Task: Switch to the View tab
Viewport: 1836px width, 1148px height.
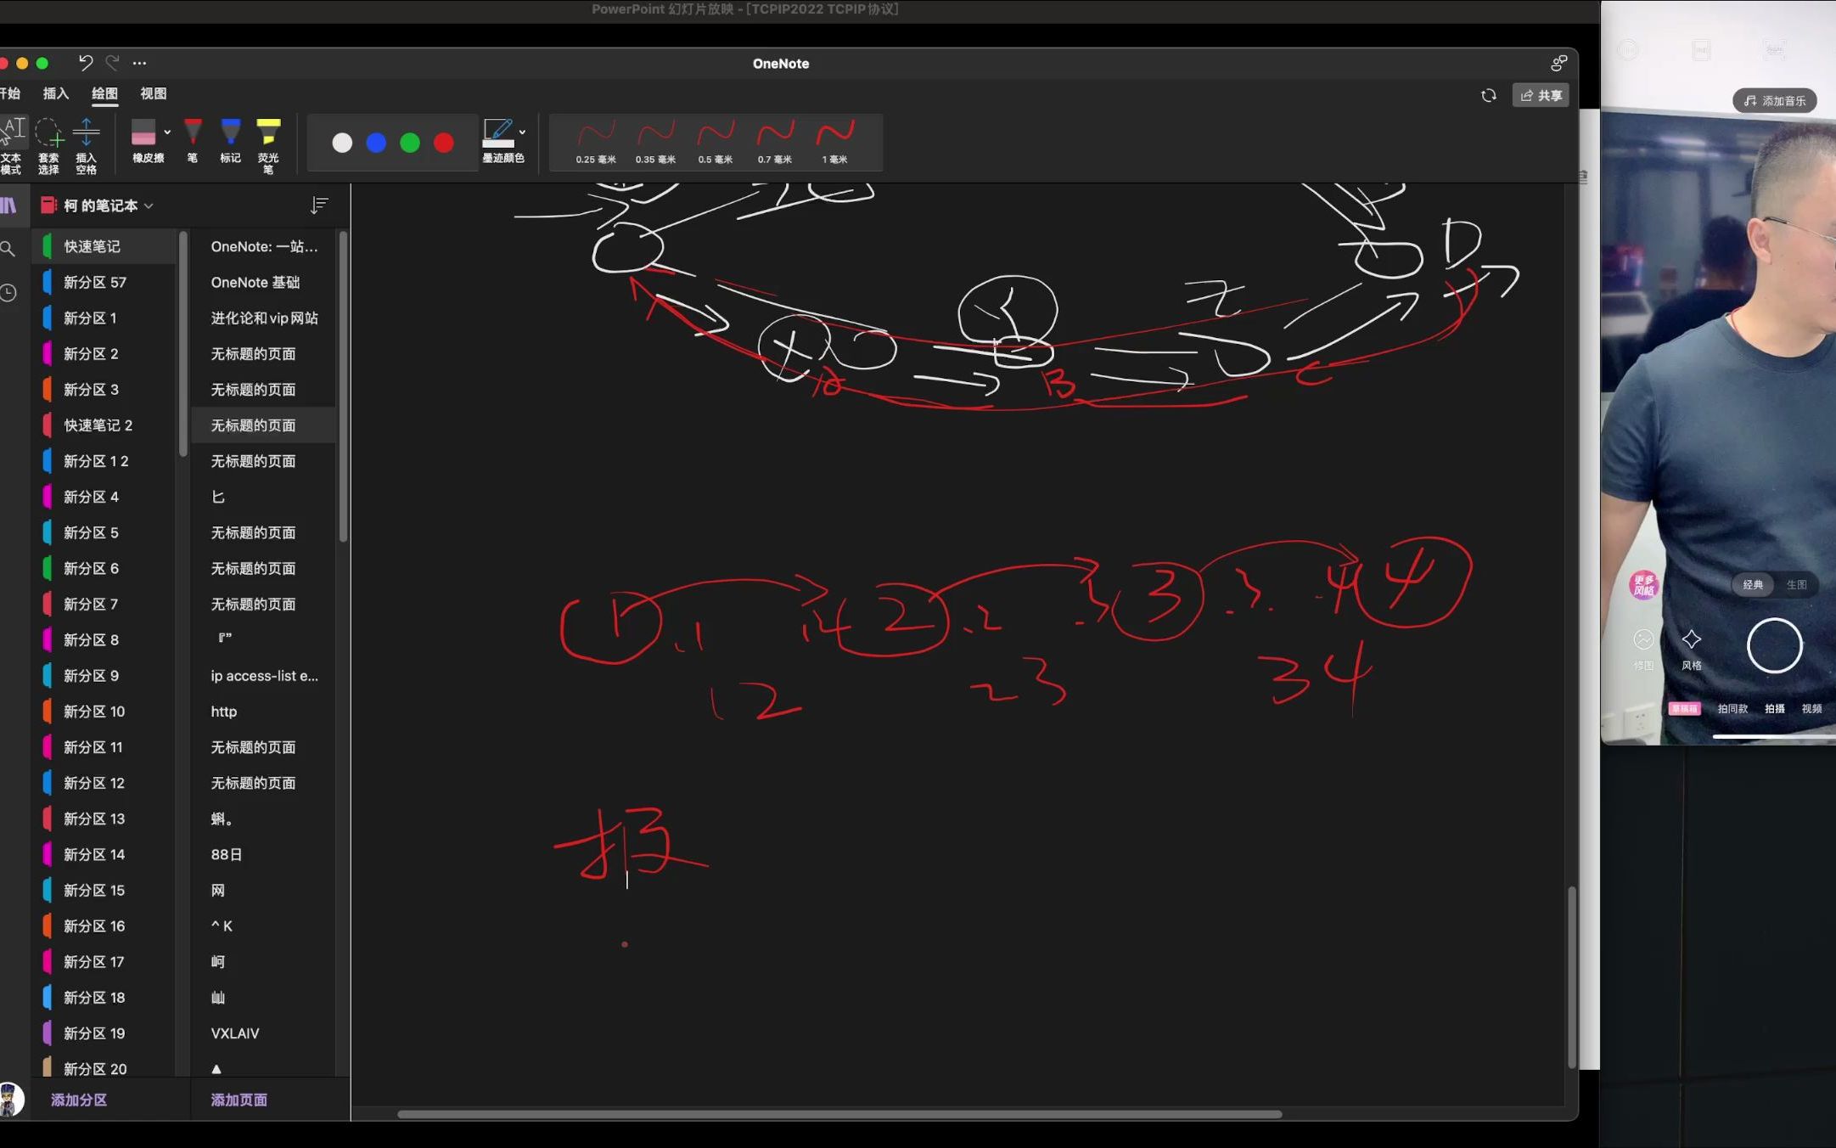Action: click(154, 93)
